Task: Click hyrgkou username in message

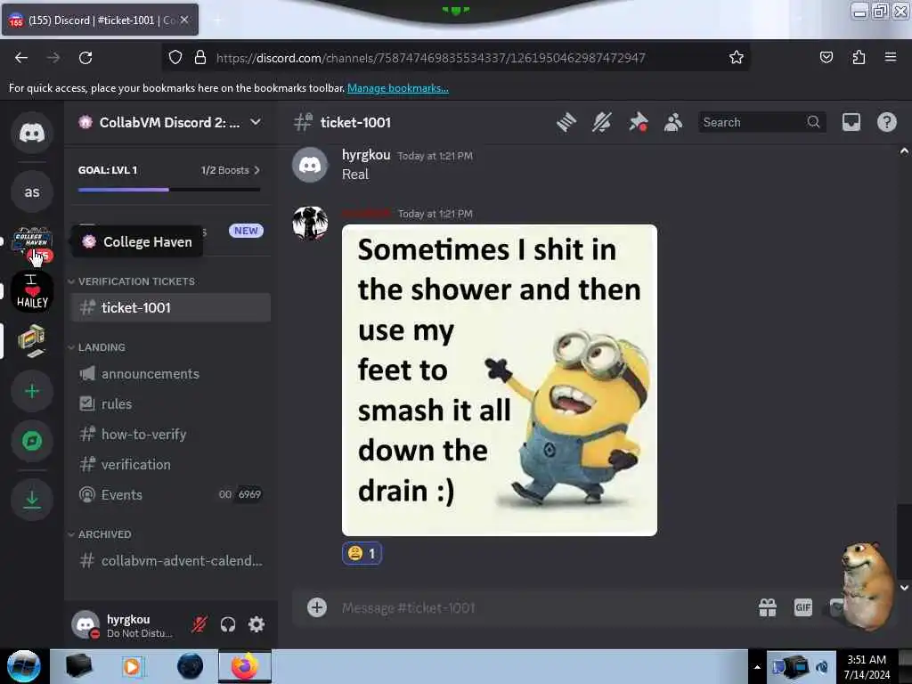Action: (366, 155)
